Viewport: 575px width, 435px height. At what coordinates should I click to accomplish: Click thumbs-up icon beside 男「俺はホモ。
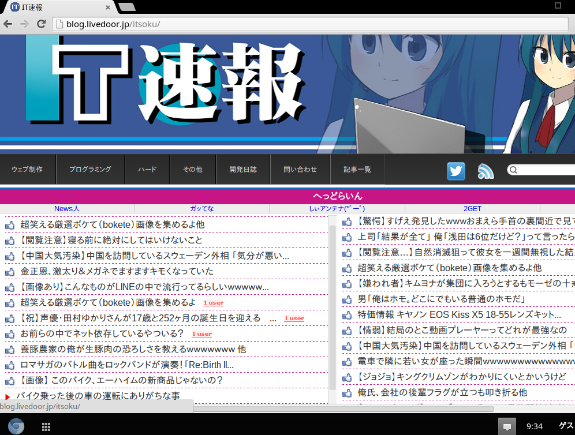click(x=347, y=300)
